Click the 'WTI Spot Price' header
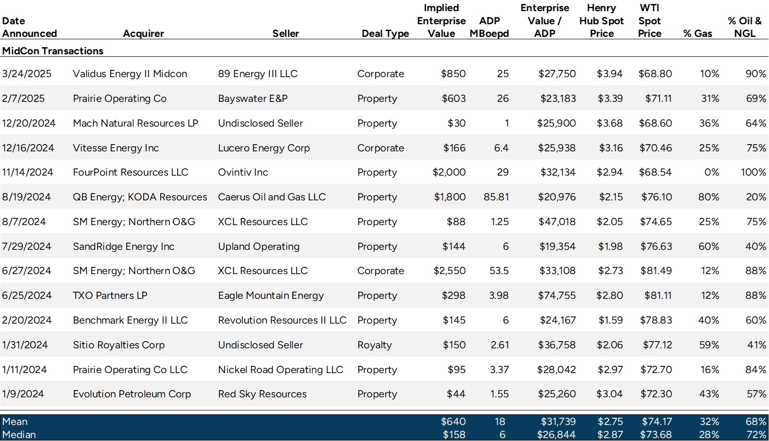 coord(650,21)
